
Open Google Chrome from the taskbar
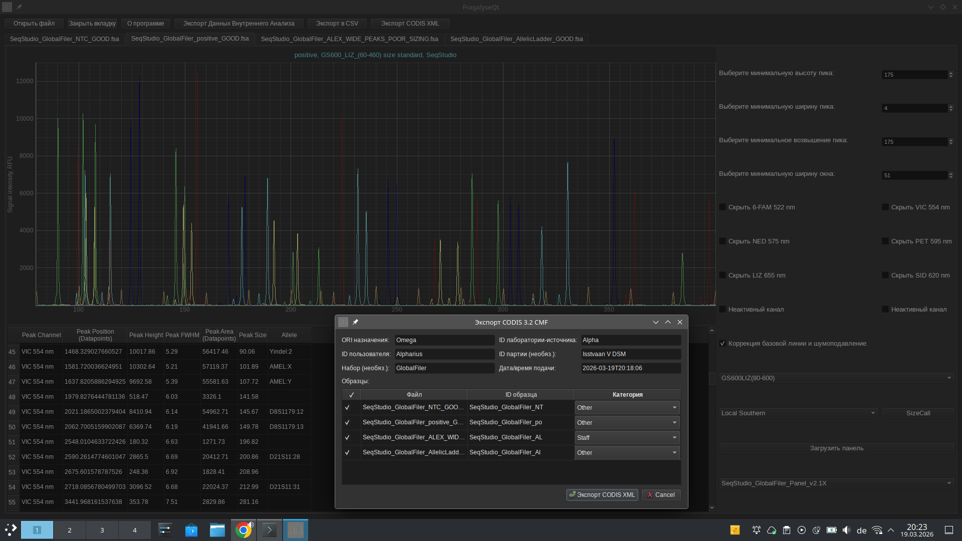tap(244, 530)
